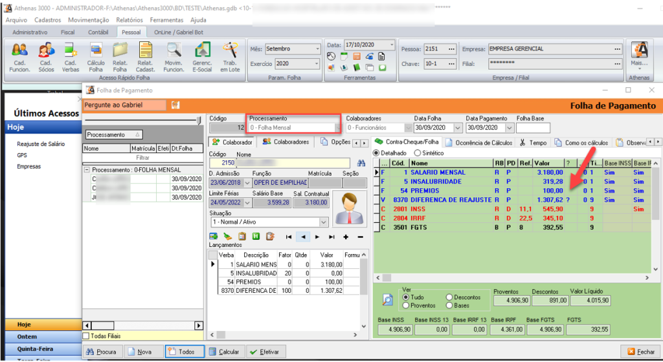Open Relat. Folha report
Viewport: 663px width, 362px height.
point(120,58)
